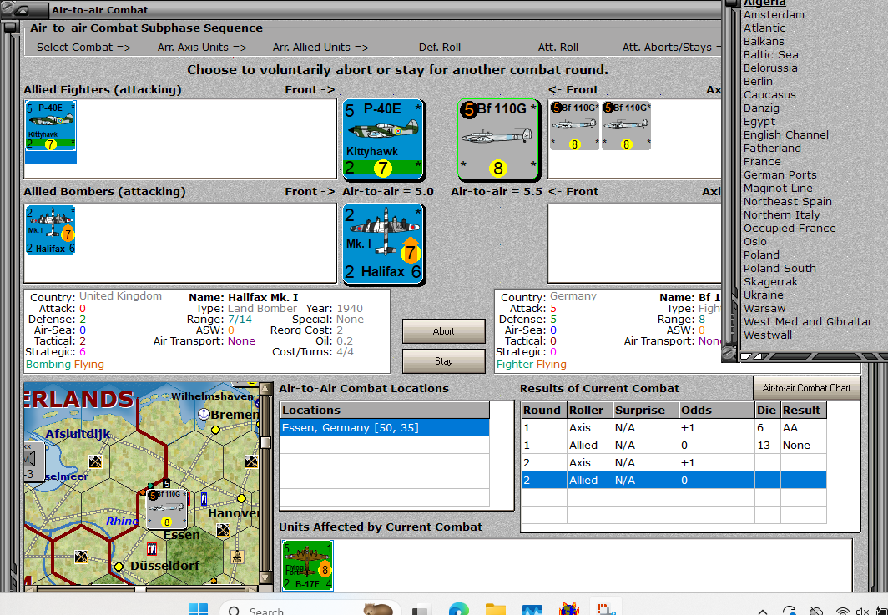Click the map's vertical scrollbar thumb
Image resolution: width=888 pixels, height=615 pixels.
click(265, 442)
